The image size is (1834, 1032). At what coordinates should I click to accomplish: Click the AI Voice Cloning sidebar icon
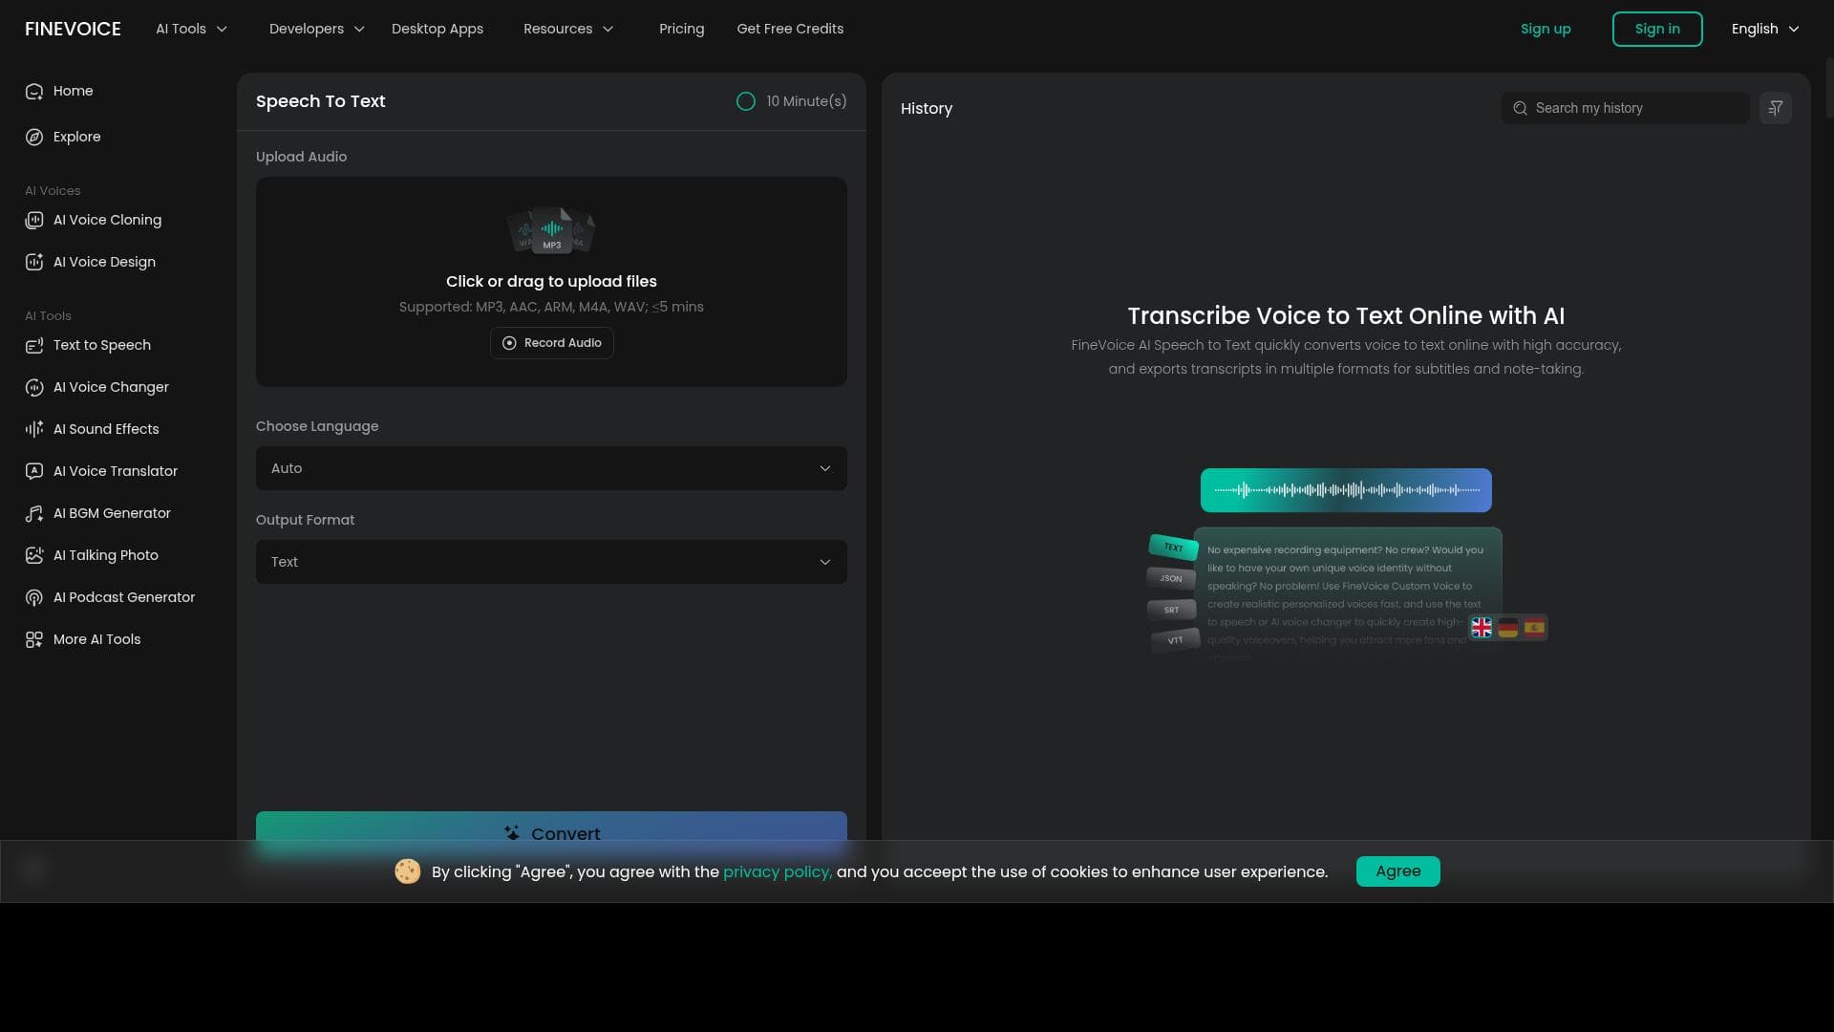pos(34,220)
